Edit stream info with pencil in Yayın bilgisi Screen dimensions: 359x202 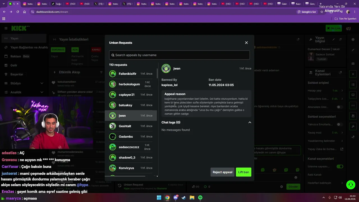pos(333,40)
